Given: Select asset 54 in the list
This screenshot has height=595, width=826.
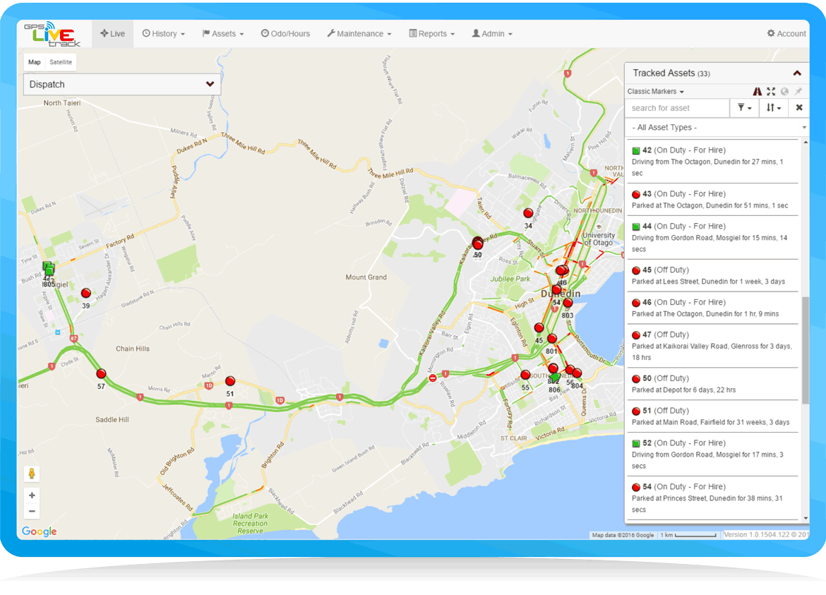Looking at the screenshot, I should tap(712, 498).
